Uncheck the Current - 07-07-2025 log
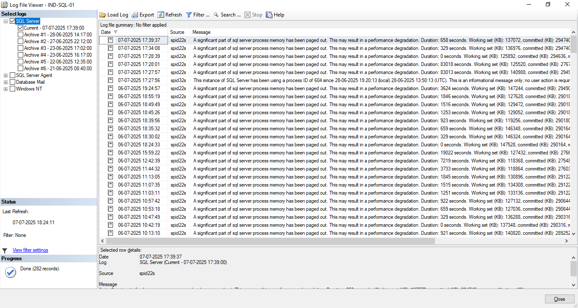The width and height of the screenshot is (578, 308). [x=21, y=27]
